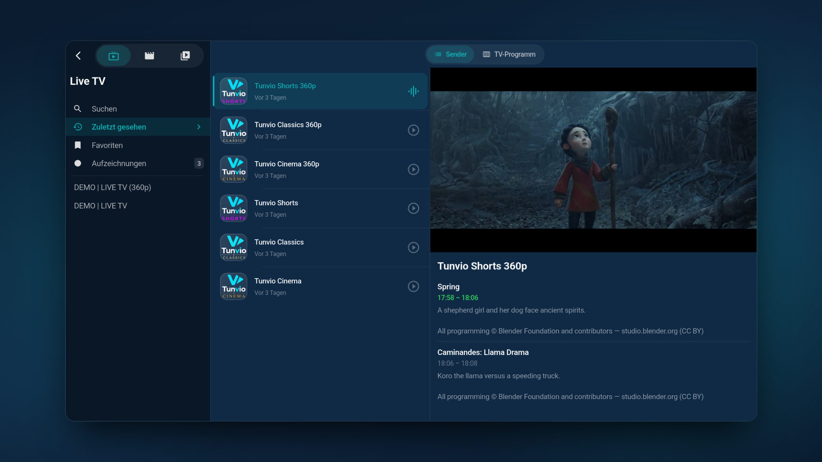Viewport: 822px width, 462px height.
Task: Open Aufzeichnungen in the sidebar
Action: pyautogui.click(x=138, y=163)
